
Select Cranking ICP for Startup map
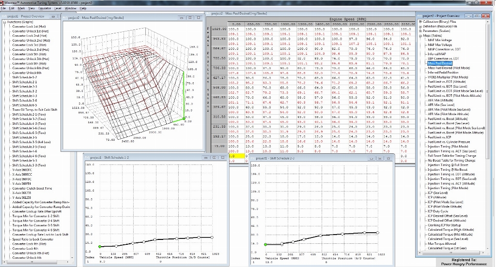click(x=444, y=225)
